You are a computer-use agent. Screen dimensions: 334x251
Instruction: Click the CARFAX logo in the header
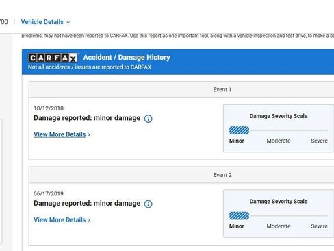pyautogui.click(x=53, y=58)
